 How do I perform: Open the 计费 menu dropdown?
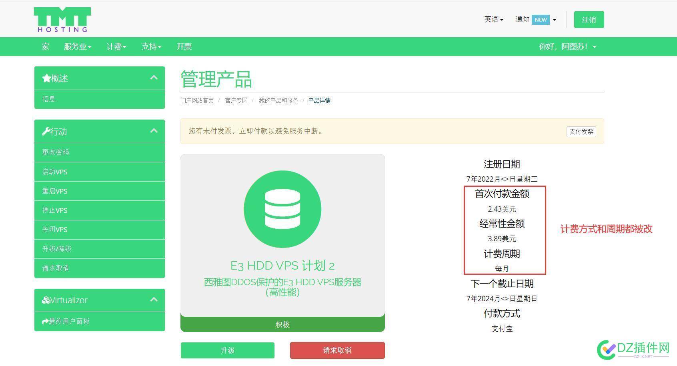point(116,46)
